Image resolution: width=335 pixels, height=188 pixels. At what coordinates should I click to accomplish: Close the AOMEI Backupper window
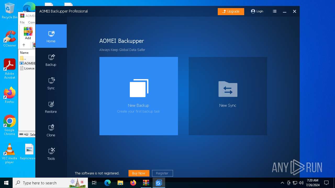(294, 11)
